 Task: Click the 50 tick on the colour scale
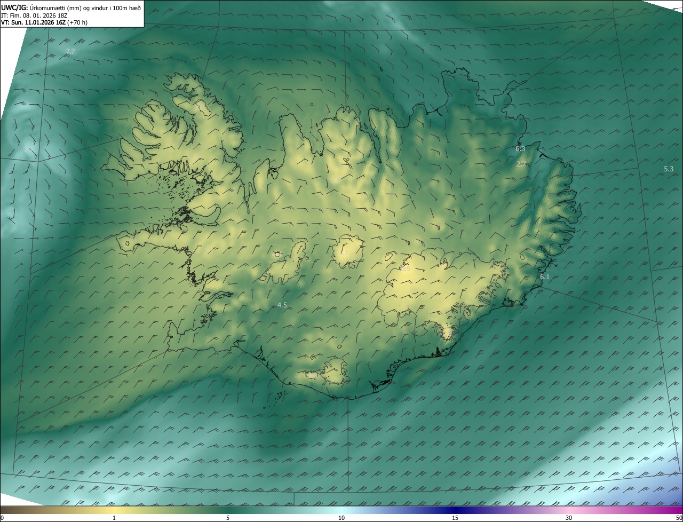pyautogui.click(x=679, y=518)
